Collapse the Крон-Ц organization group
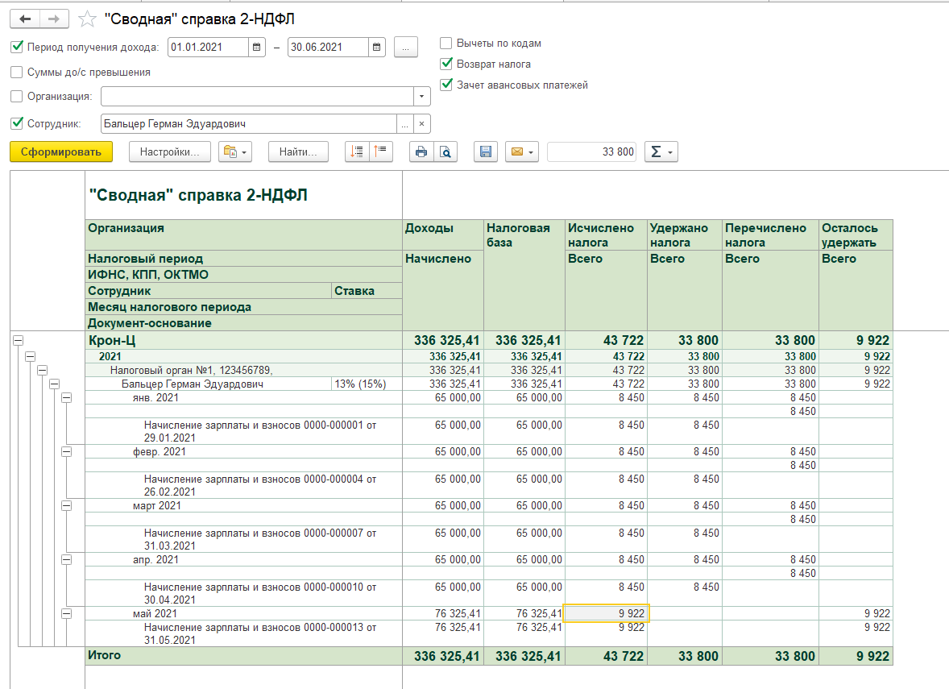 click(19, 341)
